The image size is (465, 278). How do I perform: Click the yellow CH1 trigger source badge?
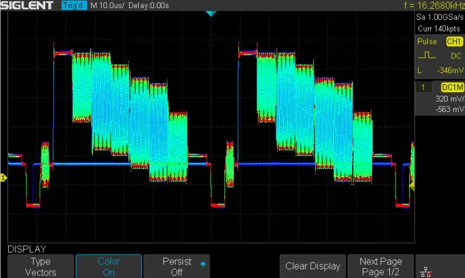coord(454,41)
